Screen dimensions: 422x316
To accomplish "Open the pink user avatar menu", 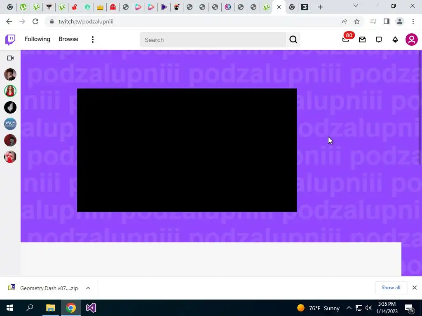I will click(412, 39).
